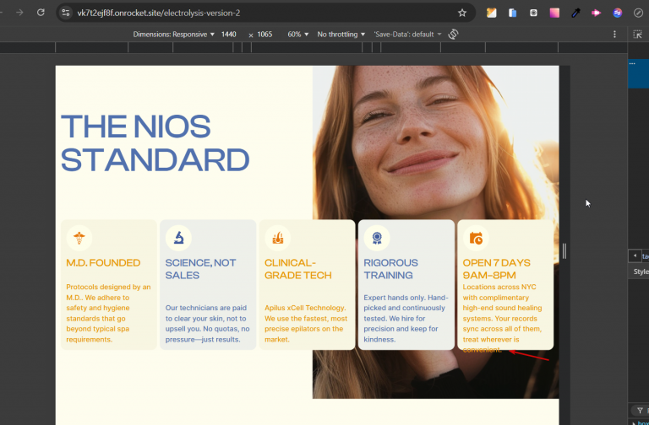Click the 'Protocols designed by an M.D.' paragraph

(108, 313)
